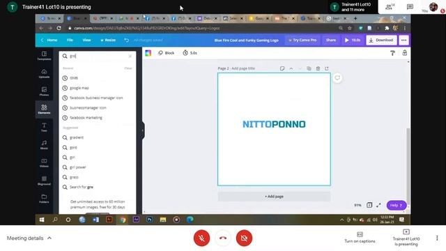446x251 pixels.
Task: Click the add comment bubble beside canvas
Action: (337, 78)
